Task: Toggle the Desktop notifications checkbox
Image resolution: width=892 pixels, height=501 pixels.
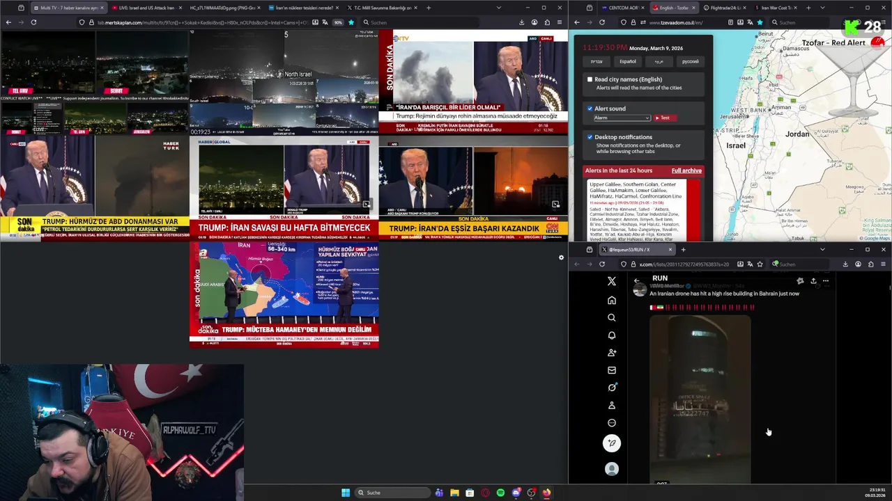Action: point(590,137)
